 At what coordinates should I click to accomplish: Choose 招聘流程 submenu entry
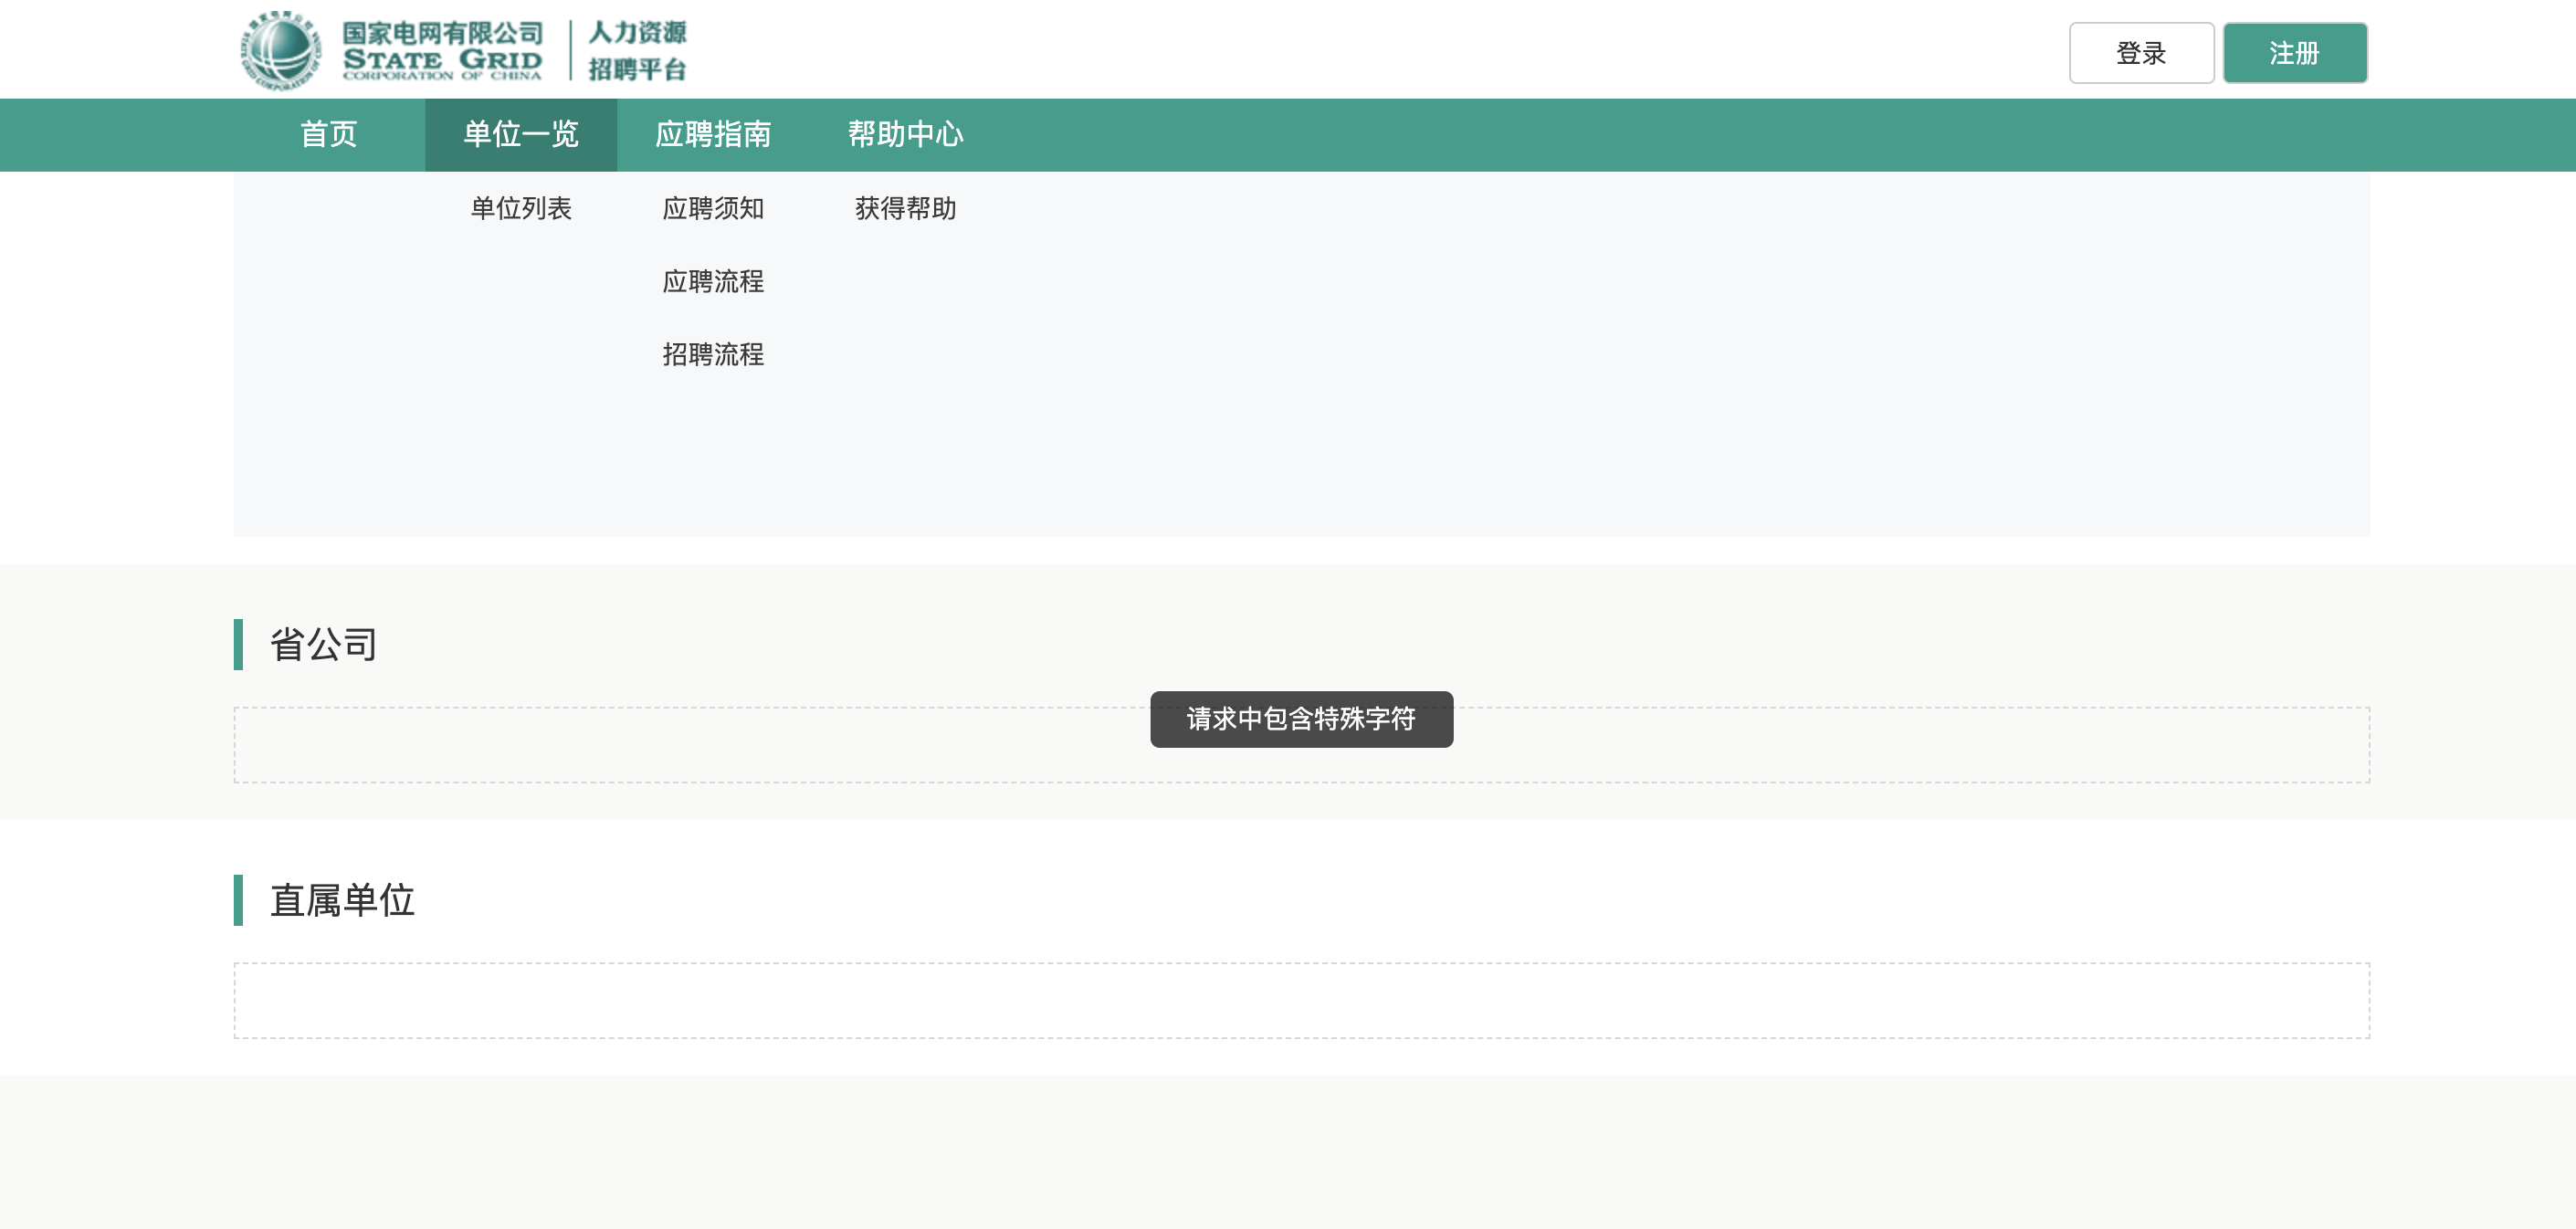pos(713,354)
